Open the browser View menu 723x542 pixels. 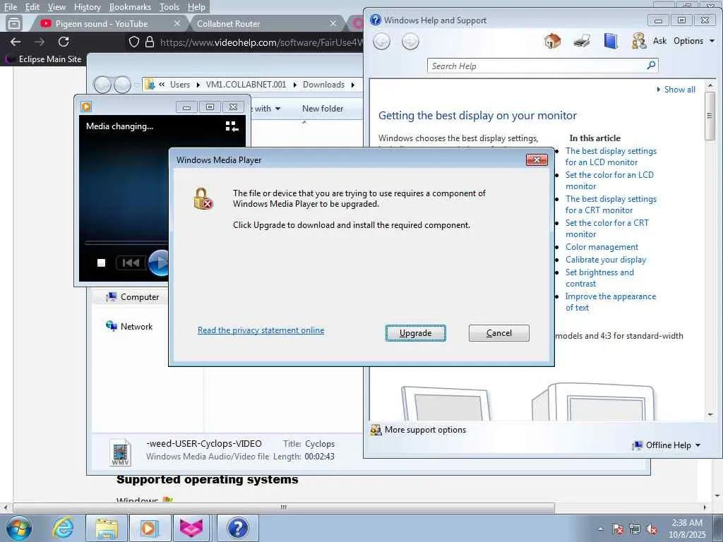click(x=56, y=7)
